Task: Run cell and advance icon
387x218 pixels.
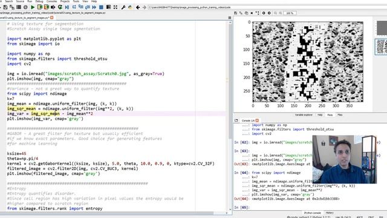Action: (47, 7)
